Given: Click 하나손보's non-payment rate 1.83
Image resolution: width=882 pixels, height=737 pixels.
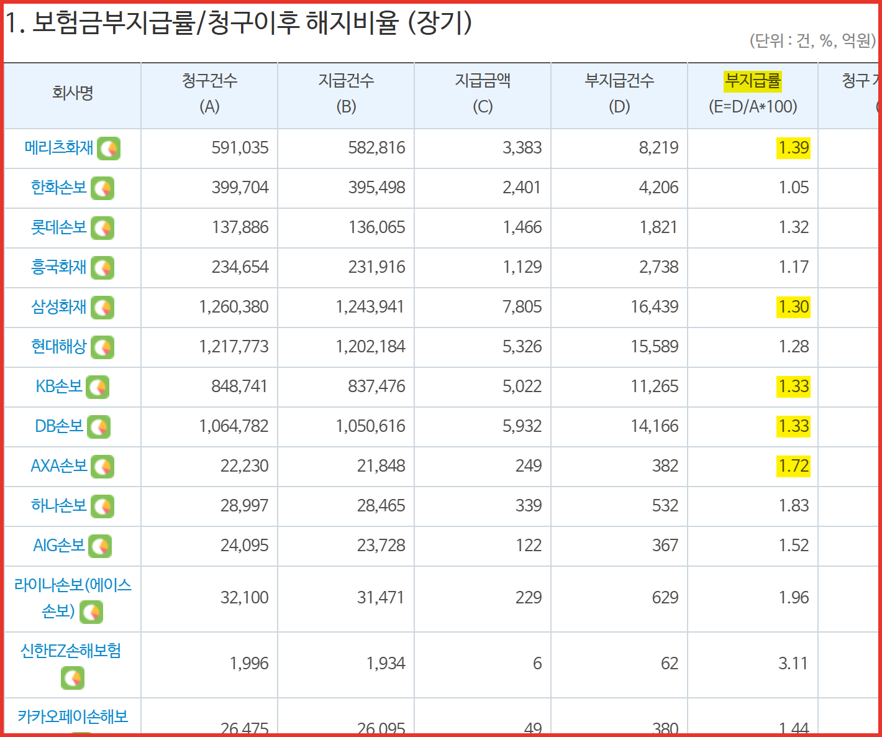Looking at the screenshot, I should (x=794, y=506).
